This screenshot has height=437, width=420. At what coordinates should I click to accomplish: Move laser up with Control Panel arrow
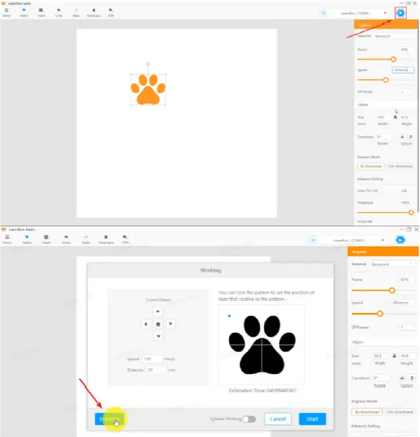pyautogui.click(x=158, y=311)
